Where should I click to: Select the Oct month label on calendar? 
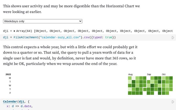164,75
